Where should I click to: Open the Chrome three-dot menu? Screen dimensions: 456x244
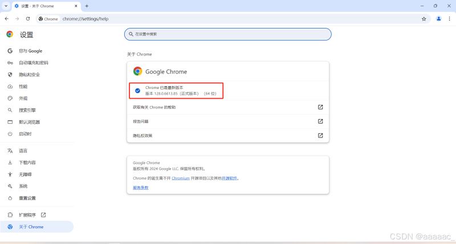pos(450,19)
